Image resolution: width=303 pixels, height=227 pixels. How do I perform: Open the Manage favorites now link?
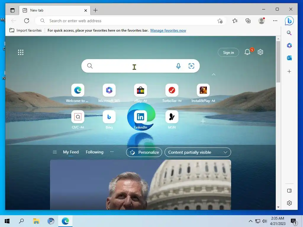[x=168, y=30]
